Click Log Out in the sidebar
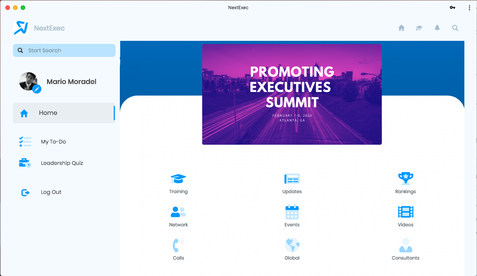The image size is (477, 276). [x=51, y=192]
